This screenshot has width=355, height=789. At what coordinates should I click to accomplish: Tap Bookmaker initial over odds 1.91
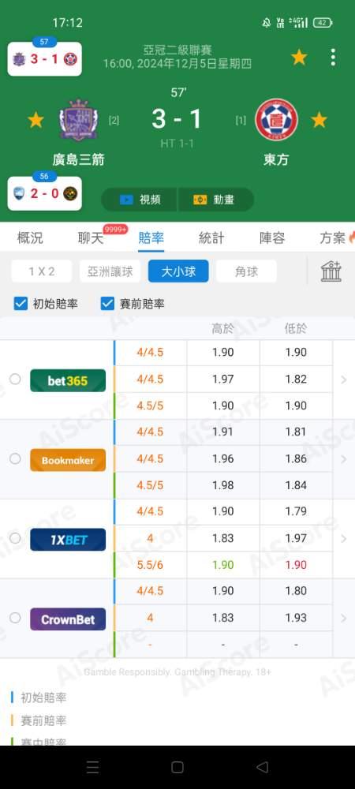pos(222,432)
